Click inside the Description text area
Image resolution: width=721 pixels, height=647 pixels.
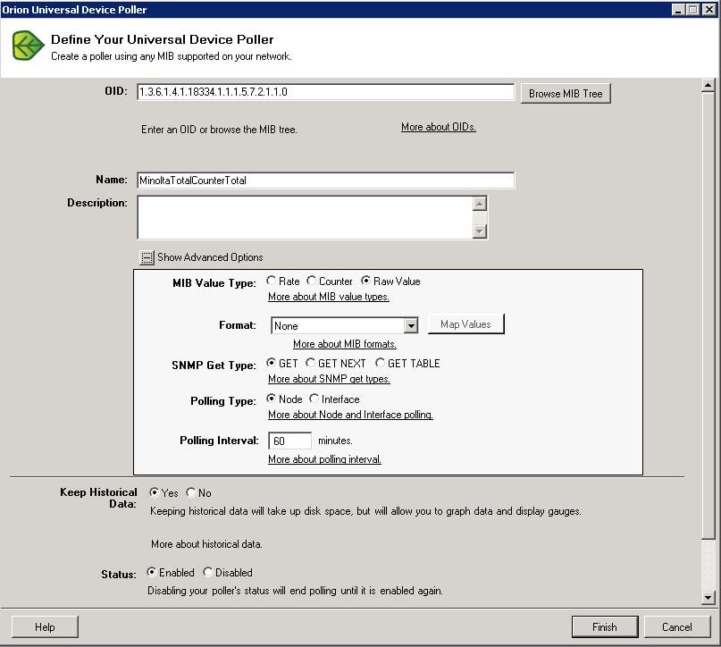(x=306, y=217)
